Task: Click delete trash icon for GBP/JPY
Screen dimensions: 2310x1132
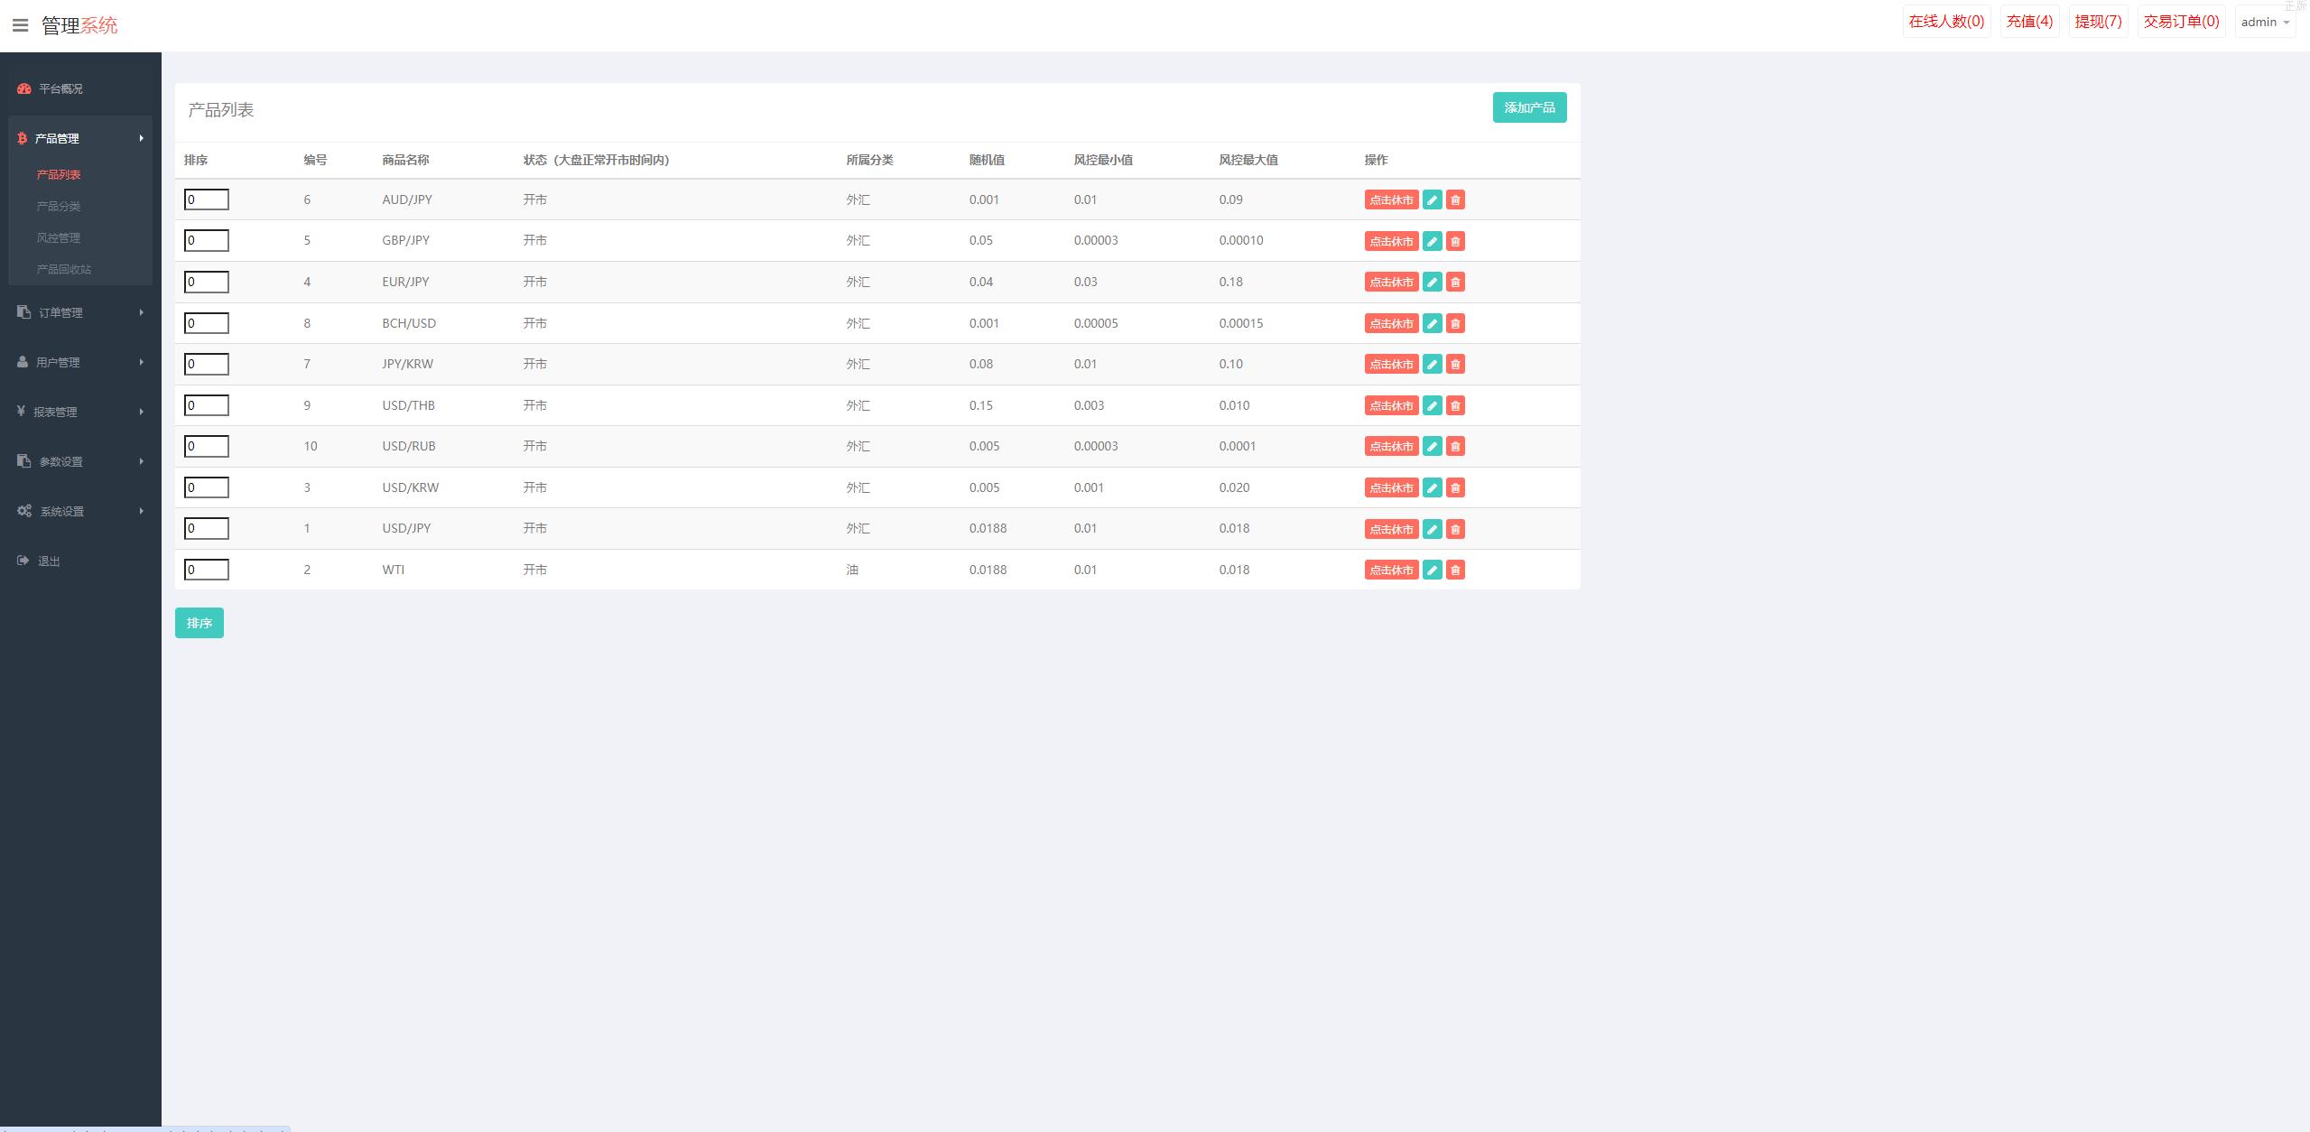Action: coord(1455,241)
